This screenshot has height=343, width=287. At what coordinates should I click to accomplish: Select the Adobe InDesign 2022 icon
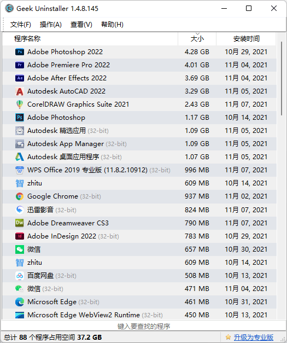click(20, 236)
